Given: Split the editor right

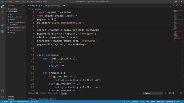Looking at the screenshot, I should (177, 6).
